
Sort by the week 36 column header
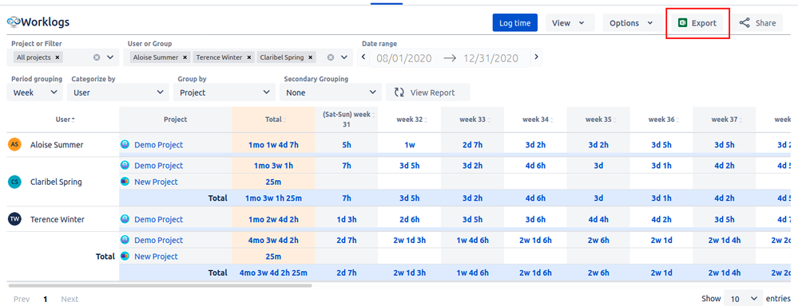[x=661, y=120]
